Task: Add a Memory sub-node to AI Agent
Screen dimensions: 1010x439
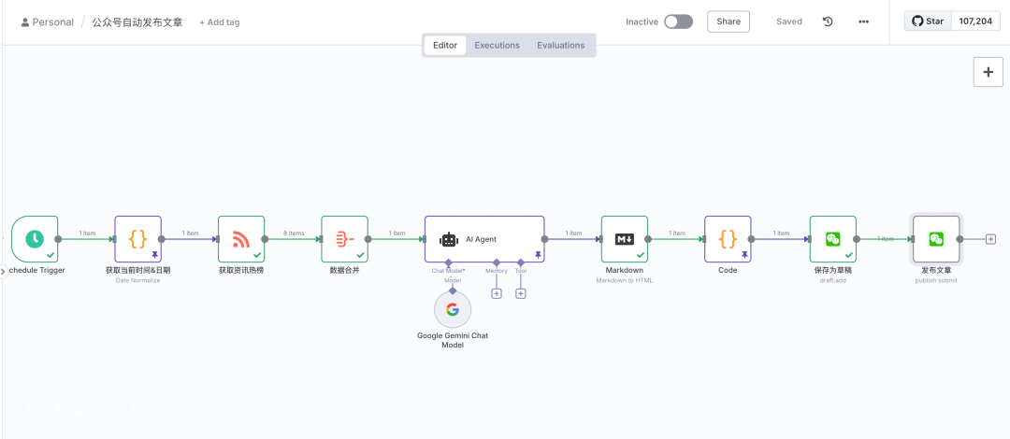Action: pyautogui.click(x=497, y=293)
